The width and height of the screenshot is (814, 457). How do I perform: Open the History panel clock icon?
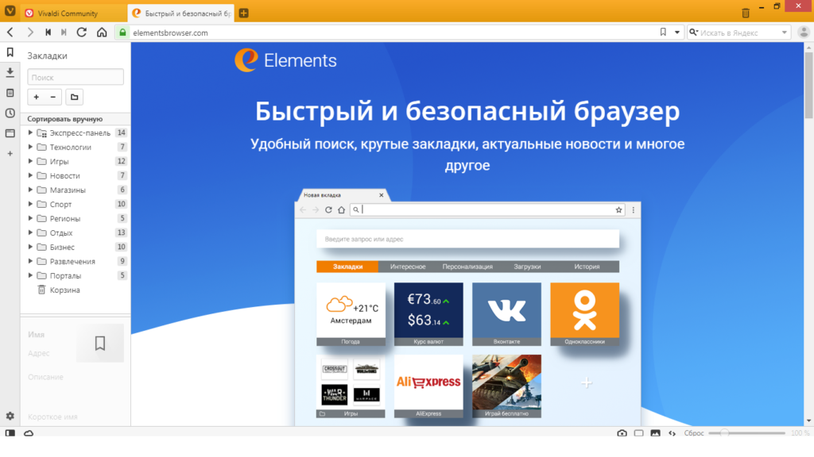tap(10, 113)
